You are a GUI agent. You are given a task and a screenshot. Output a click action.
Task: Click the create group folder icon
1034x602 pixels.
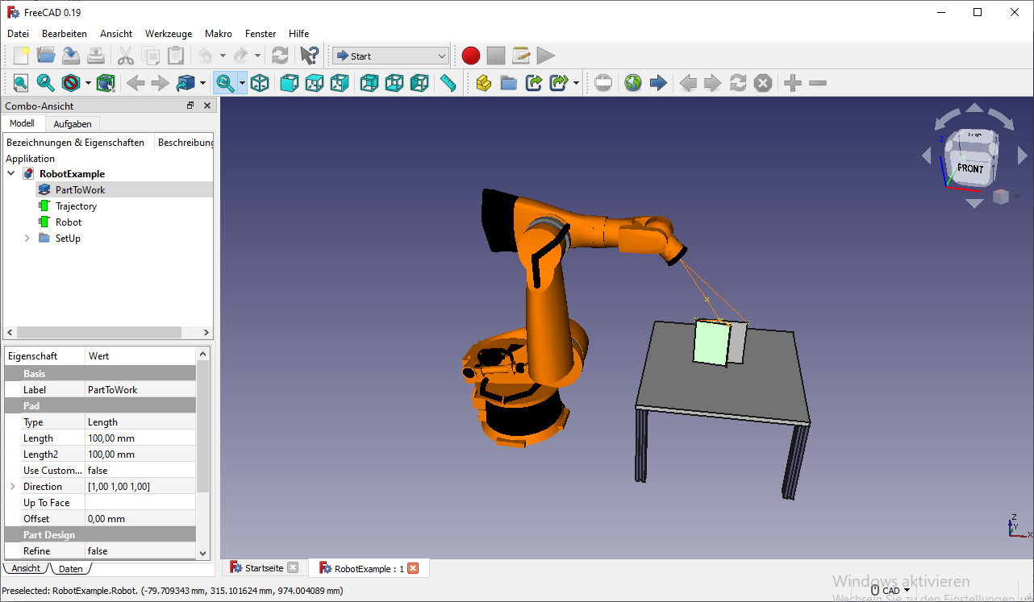pyautogui.click(x=508, y=83)
